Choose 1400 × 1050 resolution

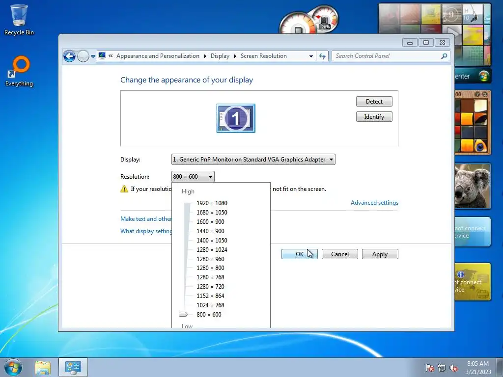click(212, 240)
